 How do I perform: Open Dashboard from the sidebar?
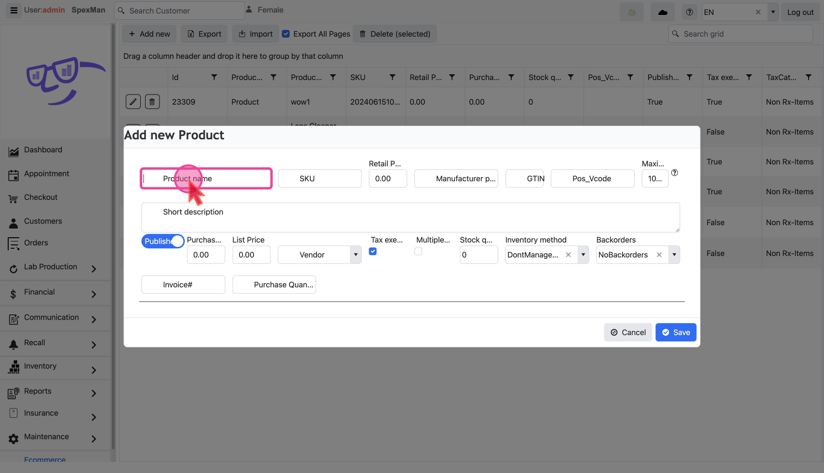(x=43, y=150)
